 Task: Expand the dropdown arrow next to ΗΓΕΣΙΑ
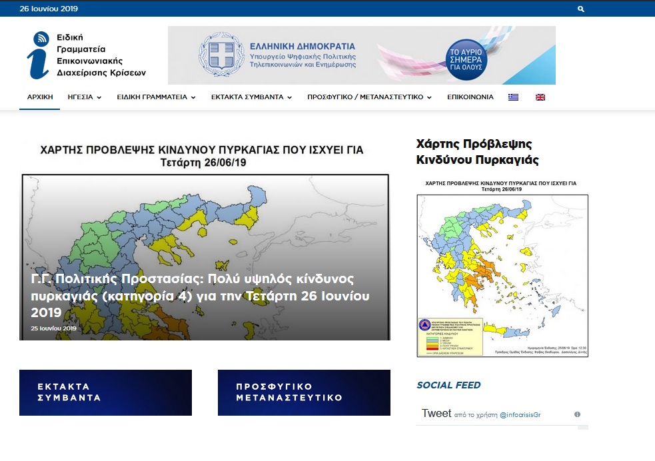(x=99, y=97)
